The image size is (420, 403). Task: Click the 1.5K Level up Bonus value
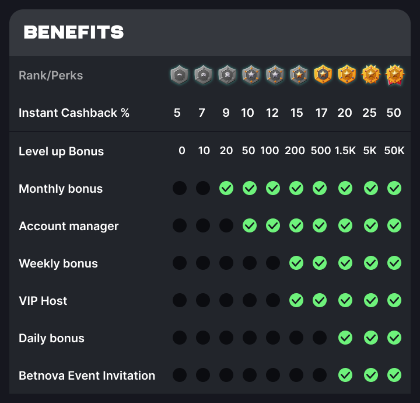pos(345,151)
